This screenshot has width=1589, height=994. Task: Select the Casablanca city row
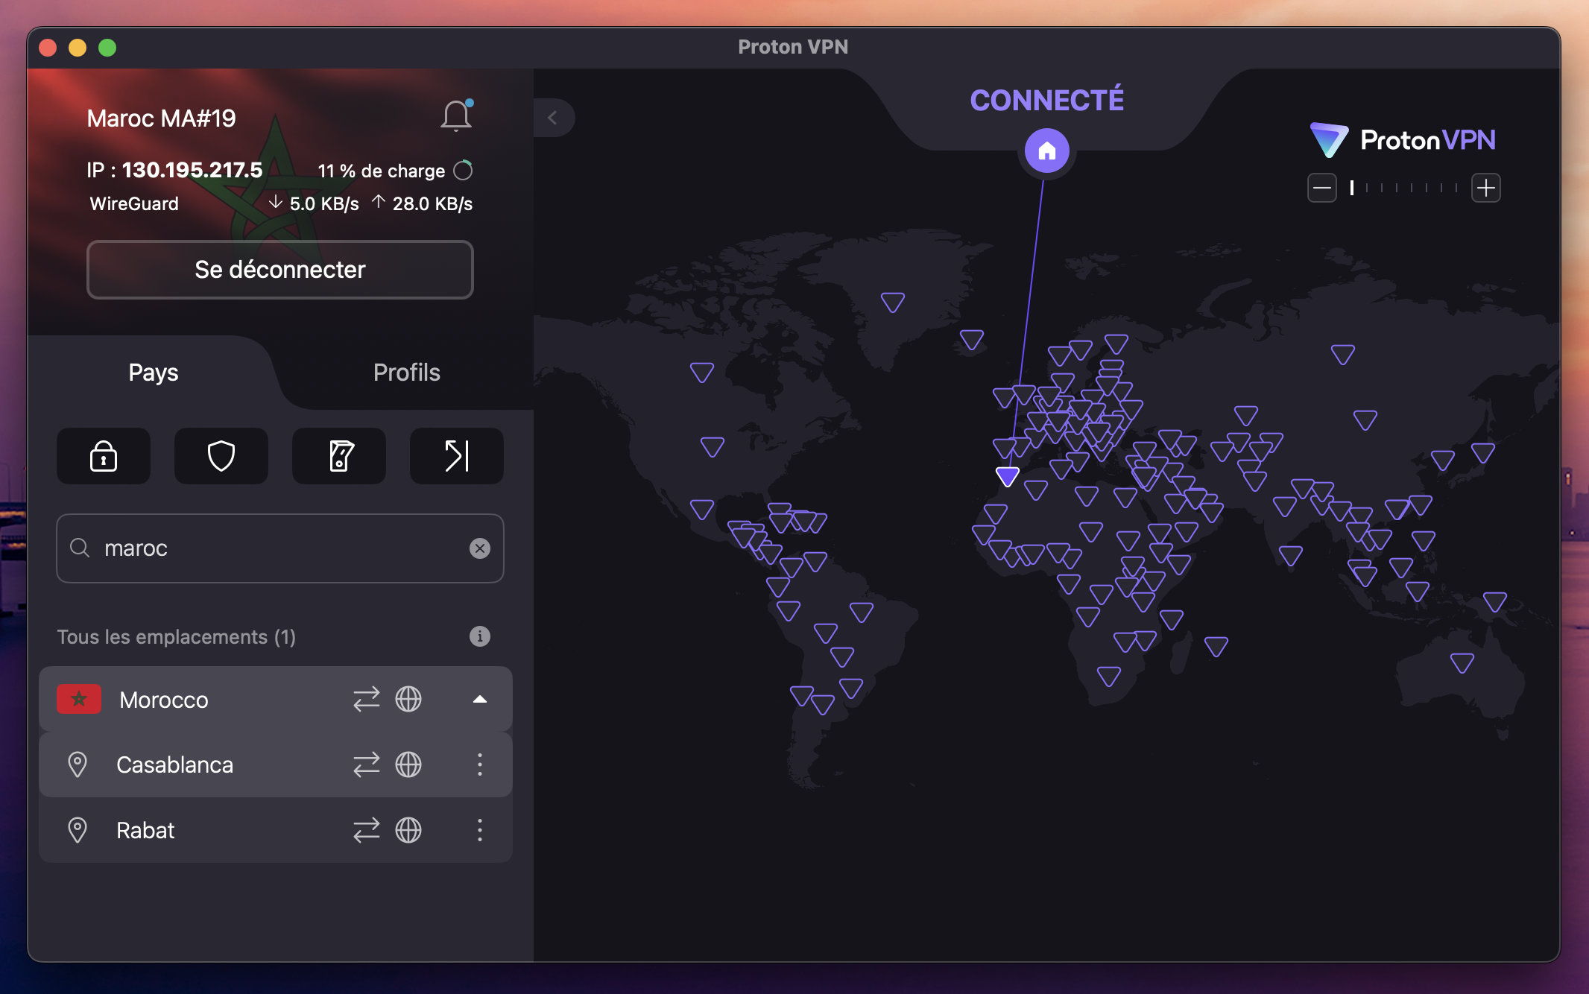coord(276,765)
